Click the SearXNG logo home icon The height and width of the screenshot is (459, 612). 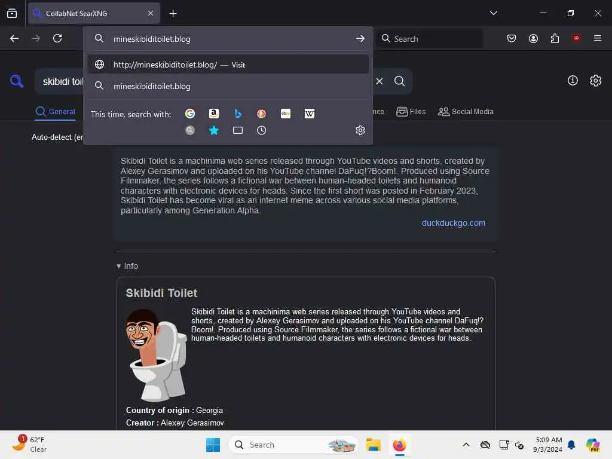click(17, 81)
